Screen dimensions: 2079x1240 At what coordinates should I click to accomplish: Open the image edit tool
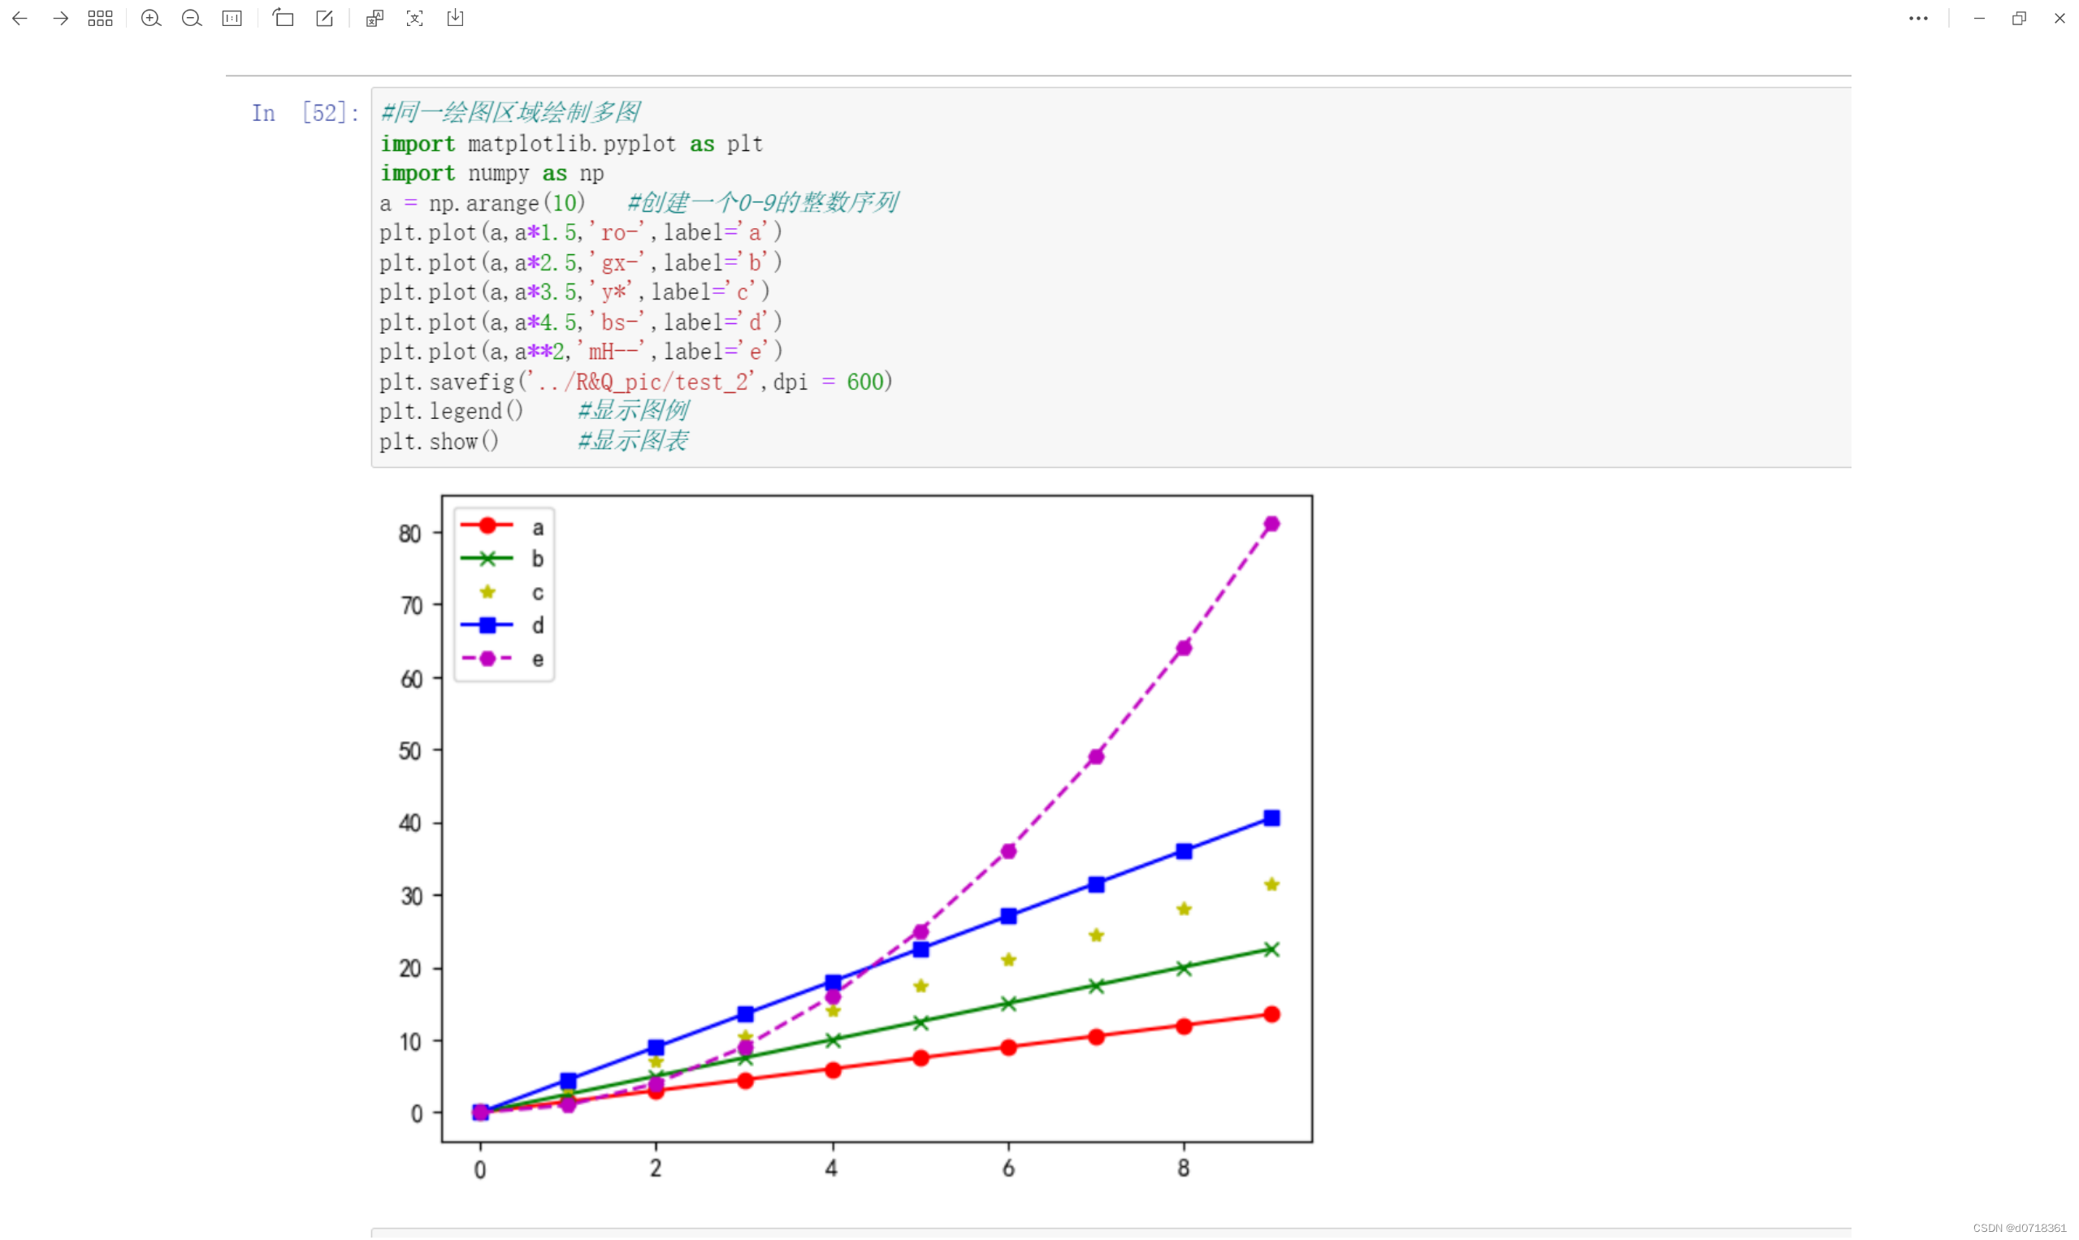[324, 19]
